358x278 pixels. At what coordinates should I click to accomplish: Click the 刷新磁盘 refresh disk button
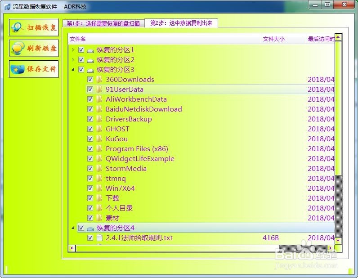[34, 48]
